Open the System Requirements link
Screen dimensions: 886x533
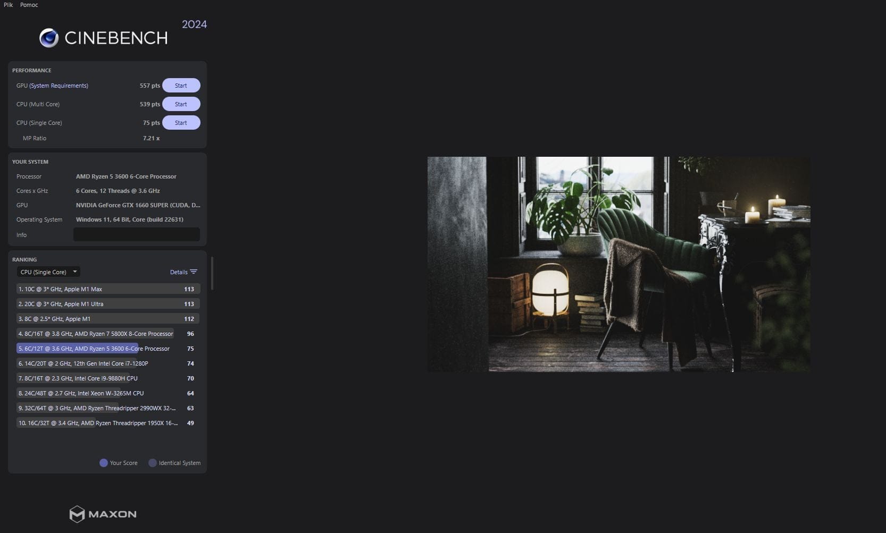[58, 86]
